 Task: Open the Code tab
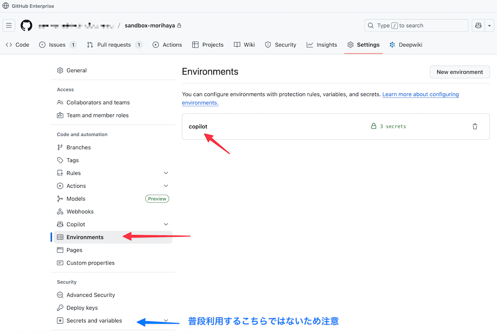point(17,45)
